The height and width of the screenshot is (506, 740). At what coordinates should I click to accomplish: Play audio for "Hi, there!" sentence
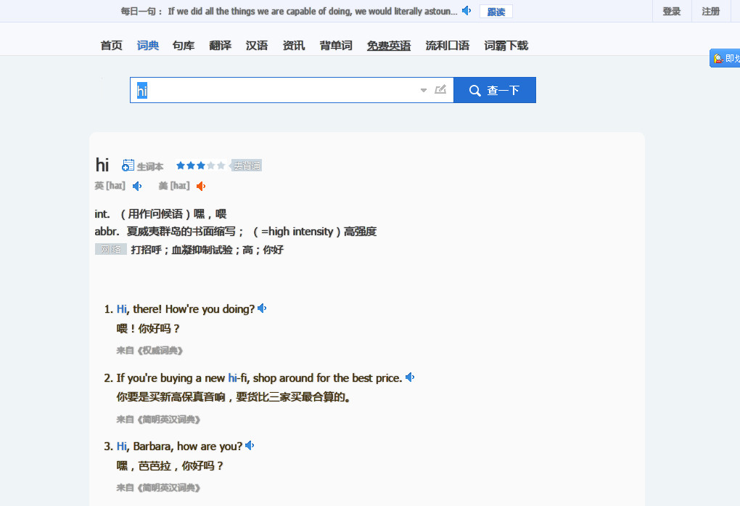click(262, 309)
